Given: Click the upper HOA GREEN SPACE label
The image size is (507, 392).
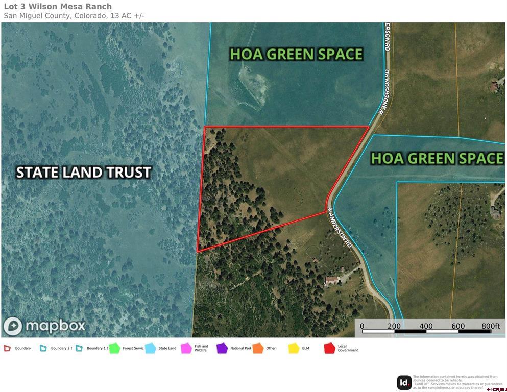Looking at the screenshot, I should [296, 54].
